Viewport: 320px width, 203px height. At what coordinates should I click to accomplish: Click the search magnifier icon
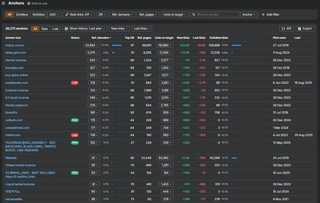194,15
